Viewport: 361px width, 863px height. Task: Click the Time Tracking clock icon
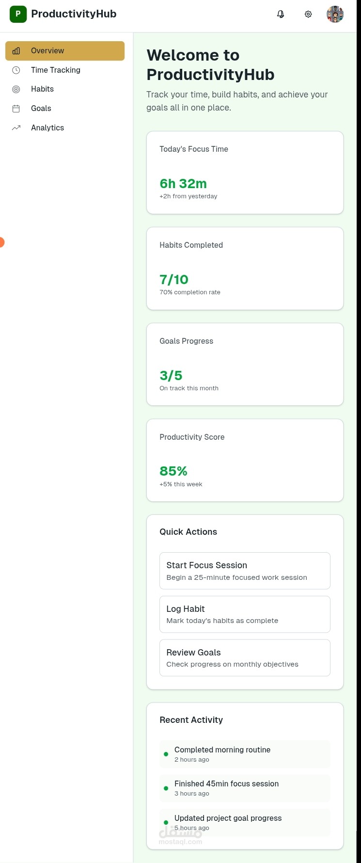16,70
